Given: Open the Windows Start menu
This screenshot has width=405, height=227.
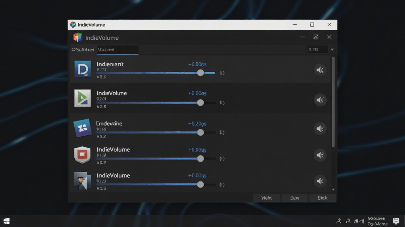Looking at the screenshot, I should tap(6, 221).
